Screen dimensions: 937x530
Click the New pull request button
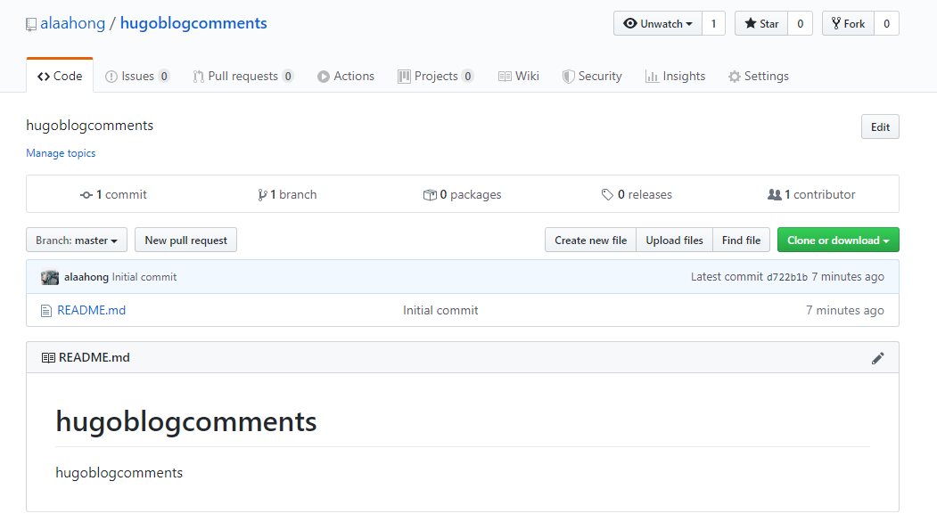click(x=185, y=240)
